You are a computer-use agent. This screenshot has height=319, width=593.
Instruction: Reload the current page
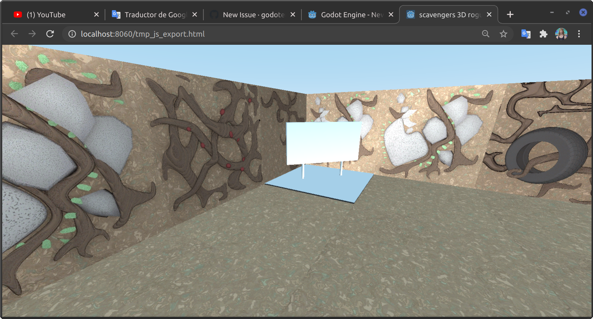tap(50, 34)
